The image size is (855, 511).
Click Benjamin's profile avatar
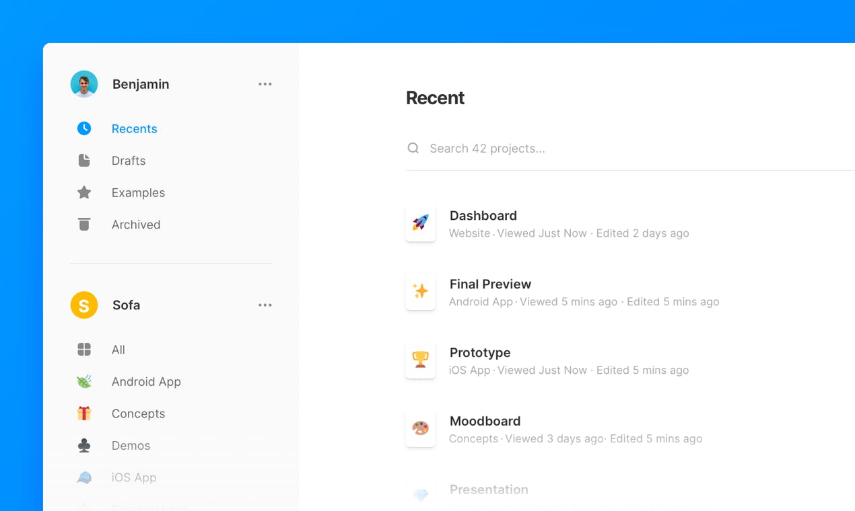click(84, 84)
